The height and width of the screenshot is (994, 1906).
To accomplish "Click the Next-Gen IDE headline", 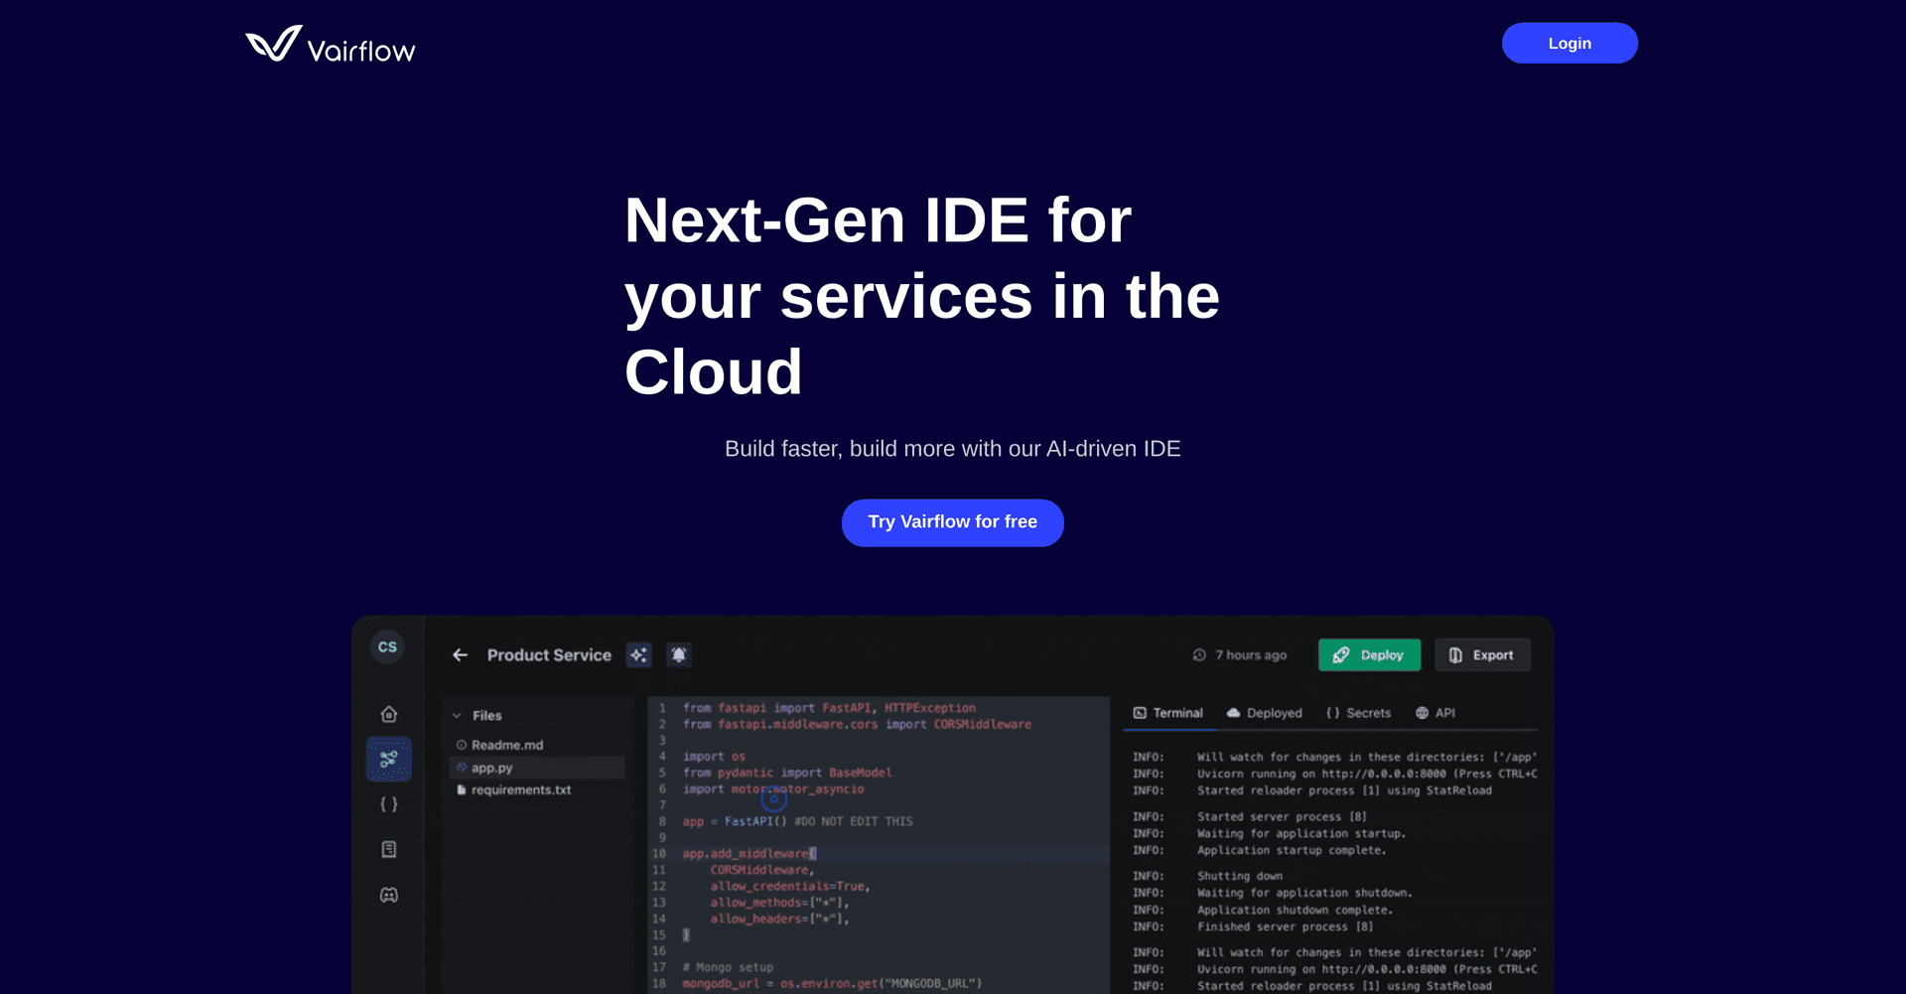I will pyautogui.click(x=922, y=296).
